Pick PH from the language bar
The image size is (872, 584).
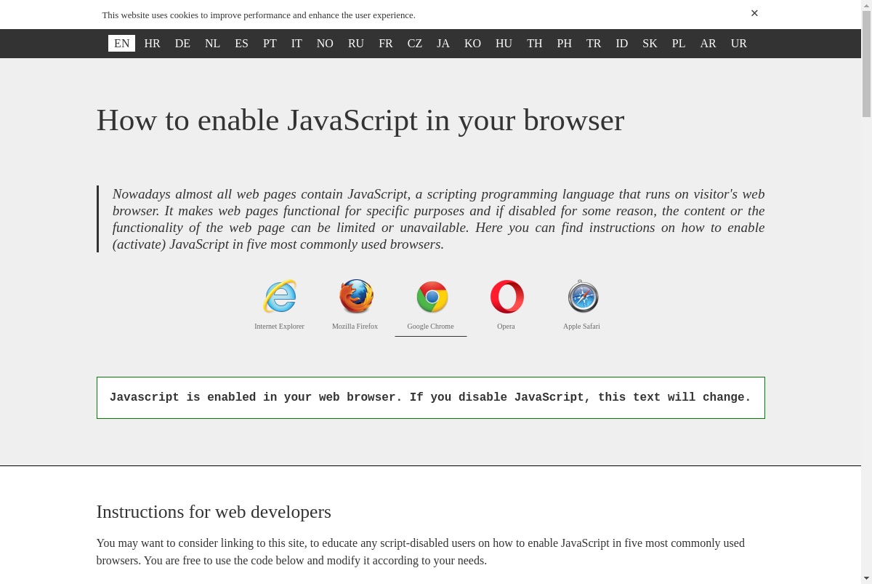[565, 44]
